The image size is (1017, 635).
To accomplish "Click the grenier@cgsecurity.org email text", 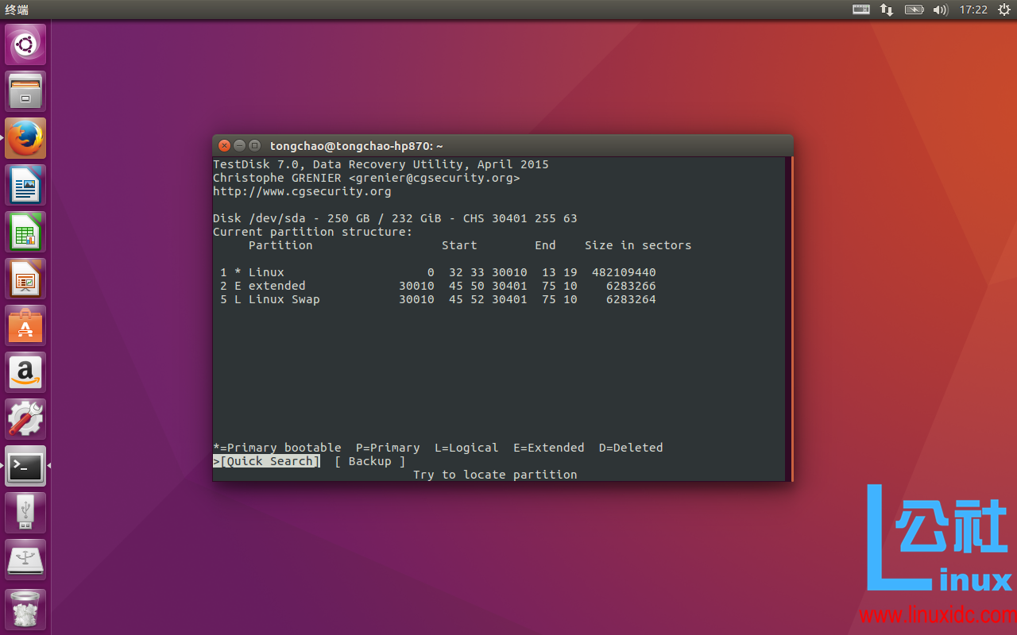I will [434, 178].
